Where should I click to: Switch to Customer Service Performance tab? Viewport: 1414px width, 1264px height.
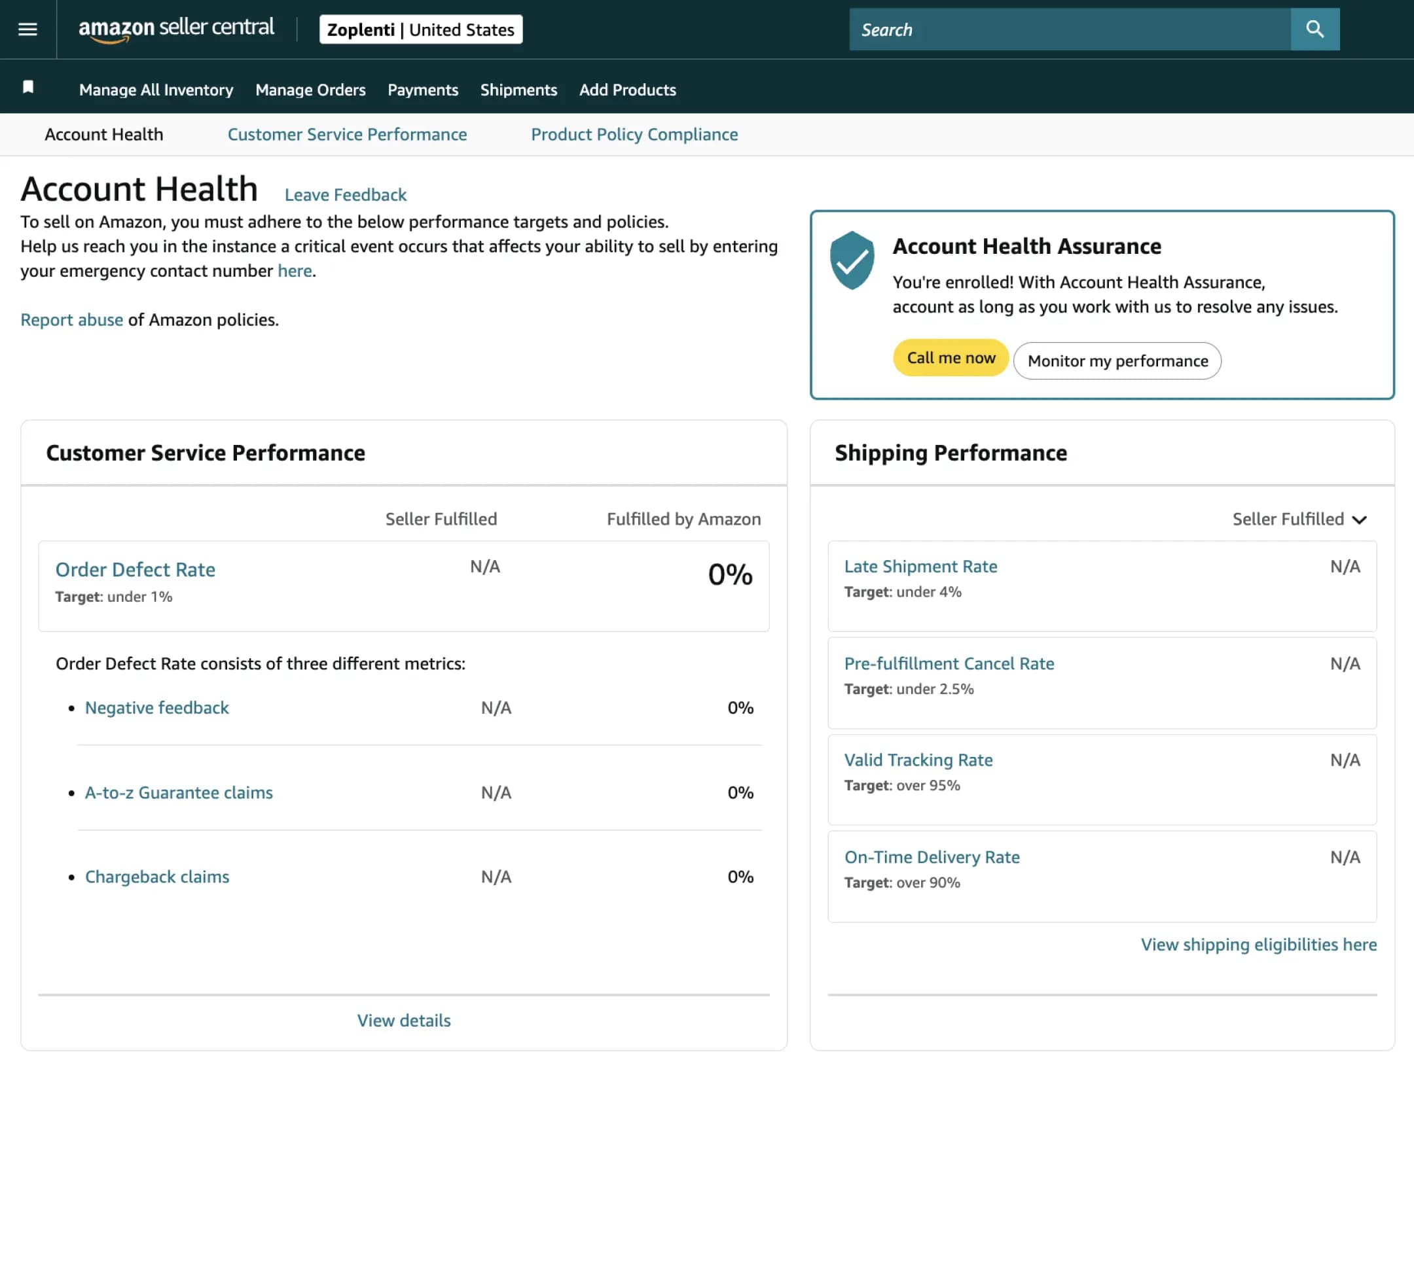[347, 134]
